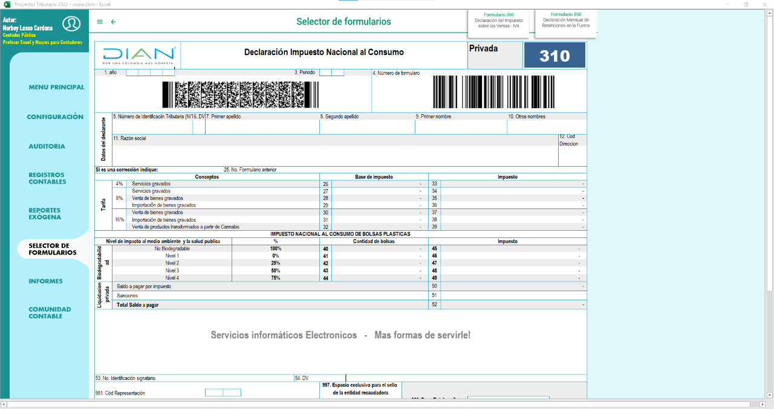Screen dimensions: 774x409
Task: Click 'IMPUESTO NACIONAL AL CONSUMO DE BOLSAS PLASTICAS' header
Action: click(340, 234)
